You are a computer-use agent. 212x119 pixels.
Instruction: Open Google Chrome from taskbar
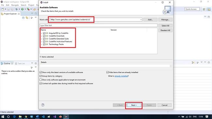[26, 117]
